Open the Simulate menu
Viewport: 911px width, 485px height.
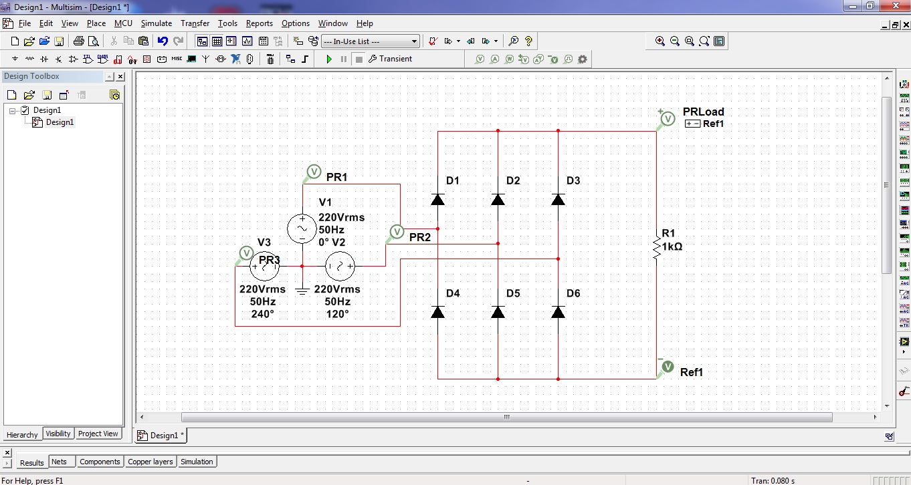tap(156, 23)
